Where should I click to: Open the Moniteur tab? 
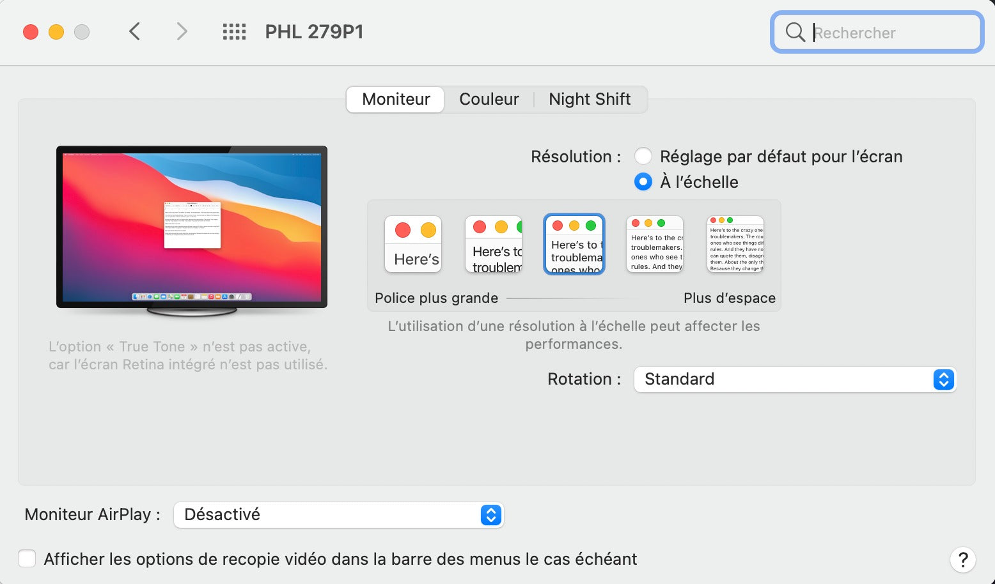(396, 100)
